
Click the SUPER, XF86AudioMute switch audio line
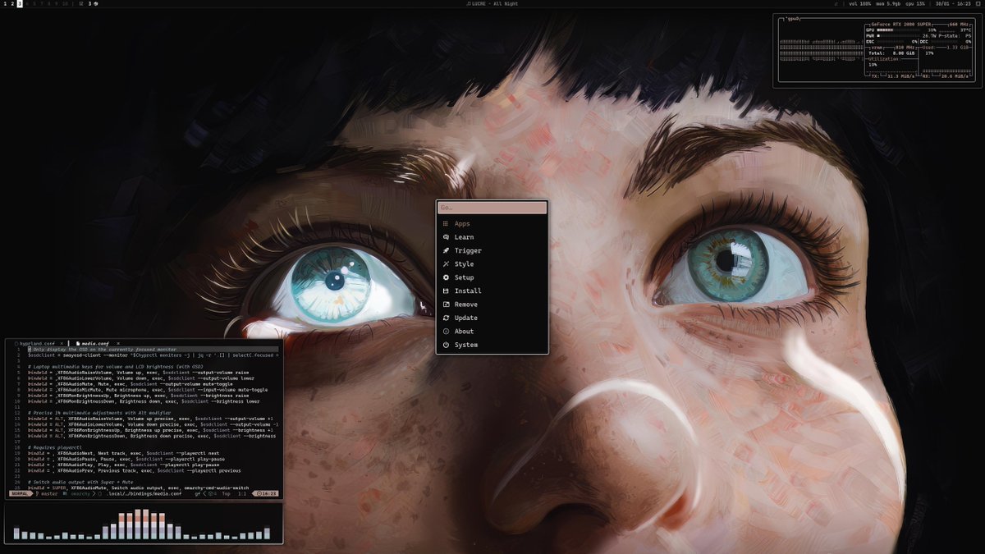tap(138, 488)
